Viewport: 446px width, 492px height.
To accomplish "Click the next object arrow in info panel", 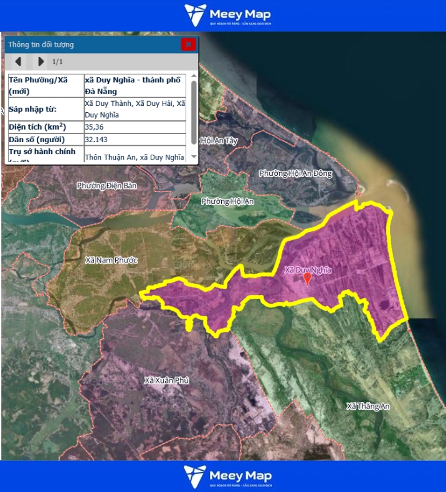I will 40,61.
